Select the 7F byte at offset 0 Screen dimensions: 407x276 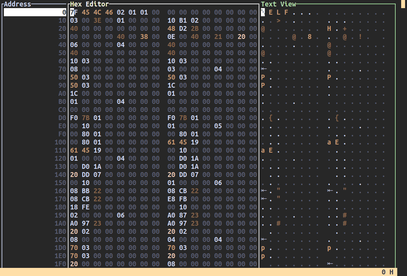(74, 12)
